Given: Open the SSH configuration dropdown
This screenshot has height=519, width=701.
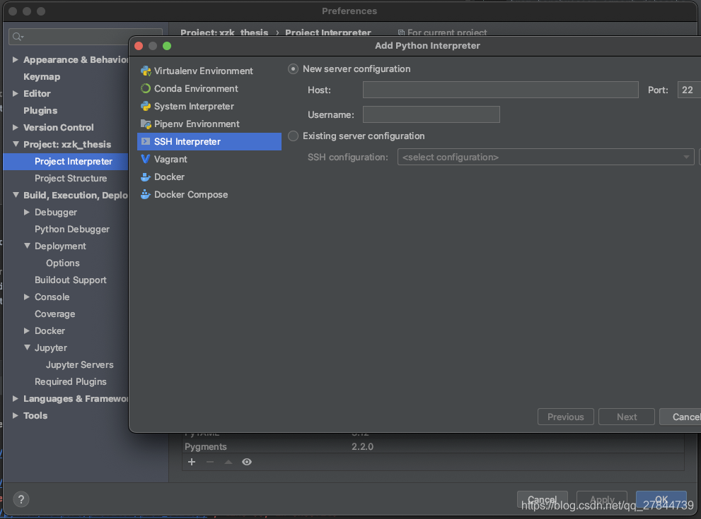Looking at the screenshot, I should [x=545, y=157].
